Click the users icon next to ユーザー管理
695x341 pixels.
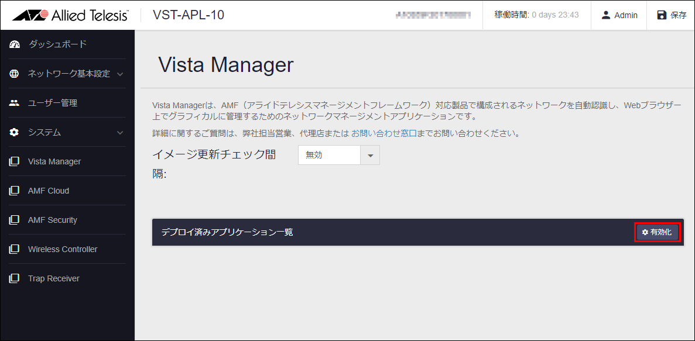(14, 103)
